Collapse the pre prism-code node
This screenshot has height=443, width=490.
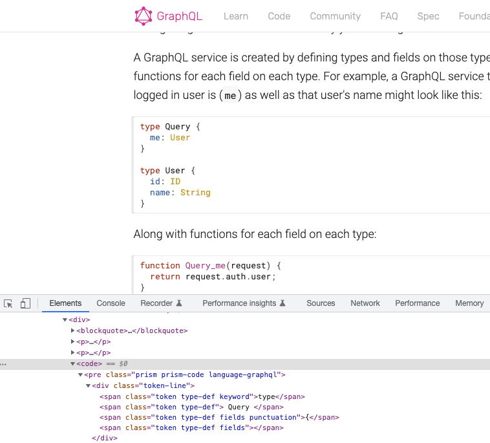80,374
